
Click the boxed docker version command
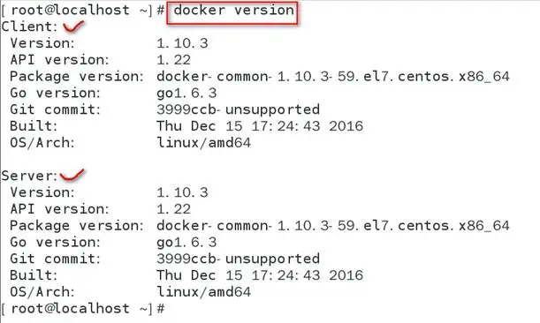[232, 12]
